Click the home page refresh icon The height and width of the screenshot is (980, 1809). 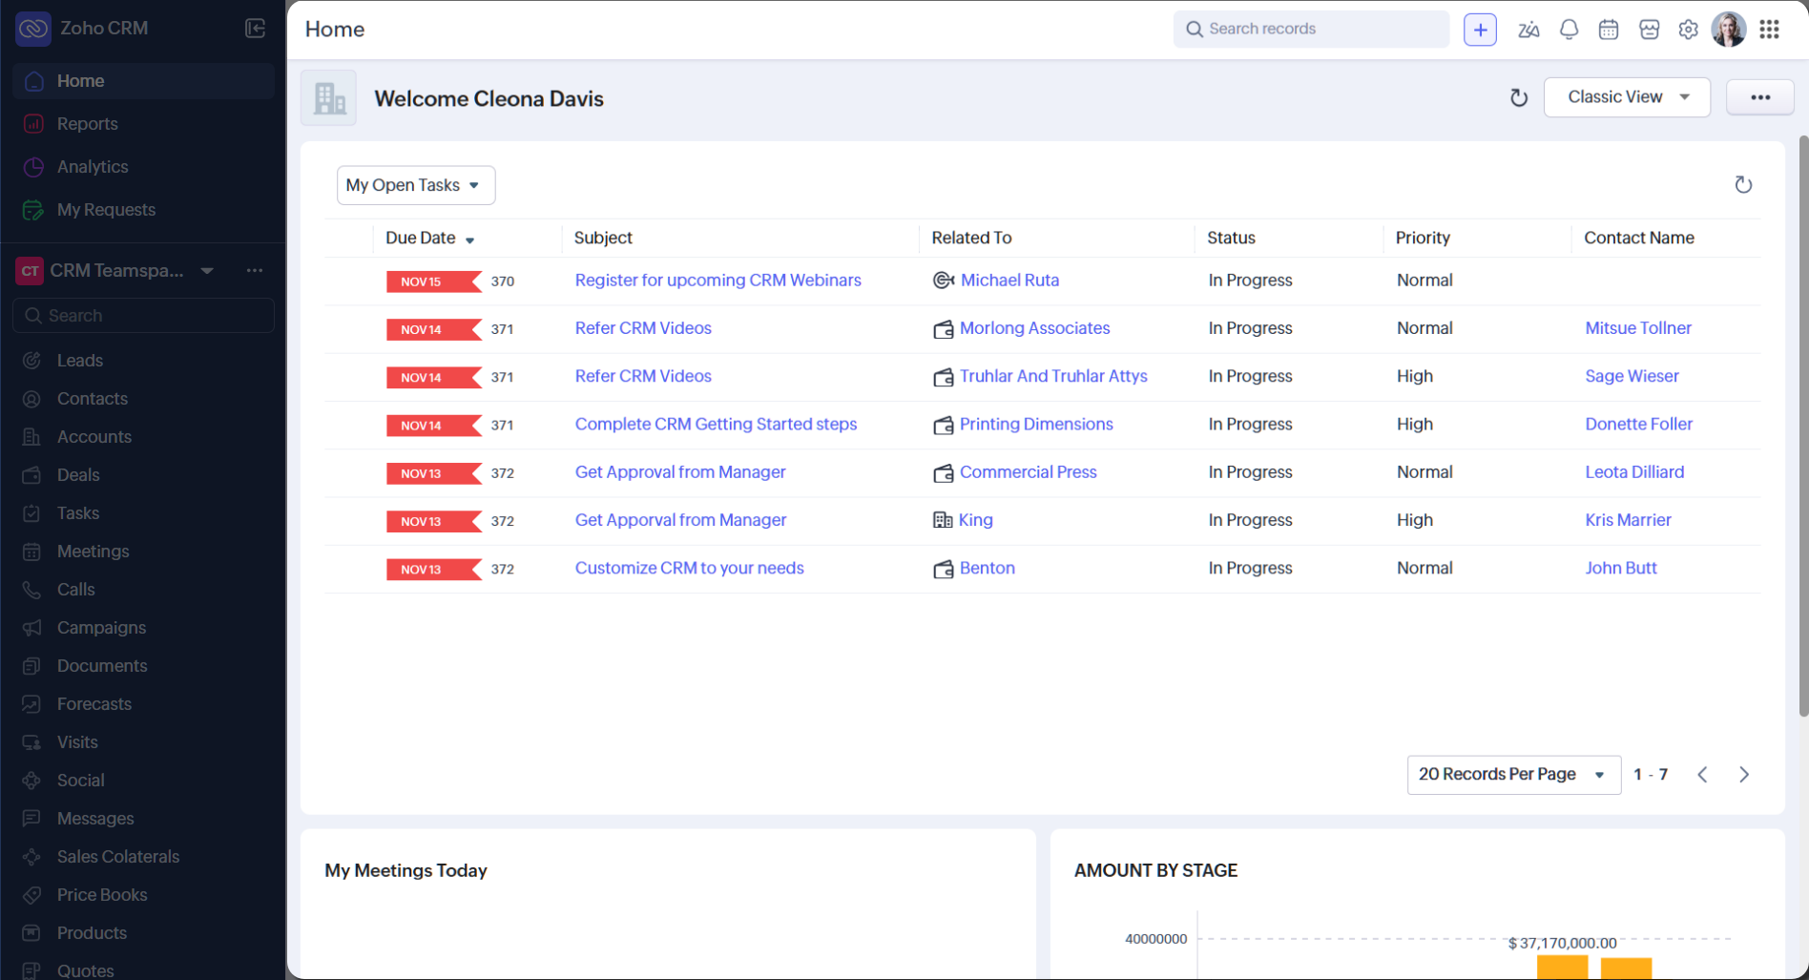tap(1518, 97)
